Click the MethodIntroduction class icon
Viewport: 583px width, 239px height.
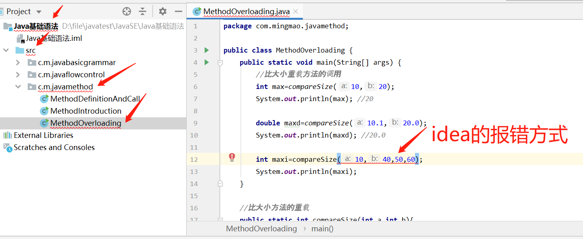(x=44, y=111)
